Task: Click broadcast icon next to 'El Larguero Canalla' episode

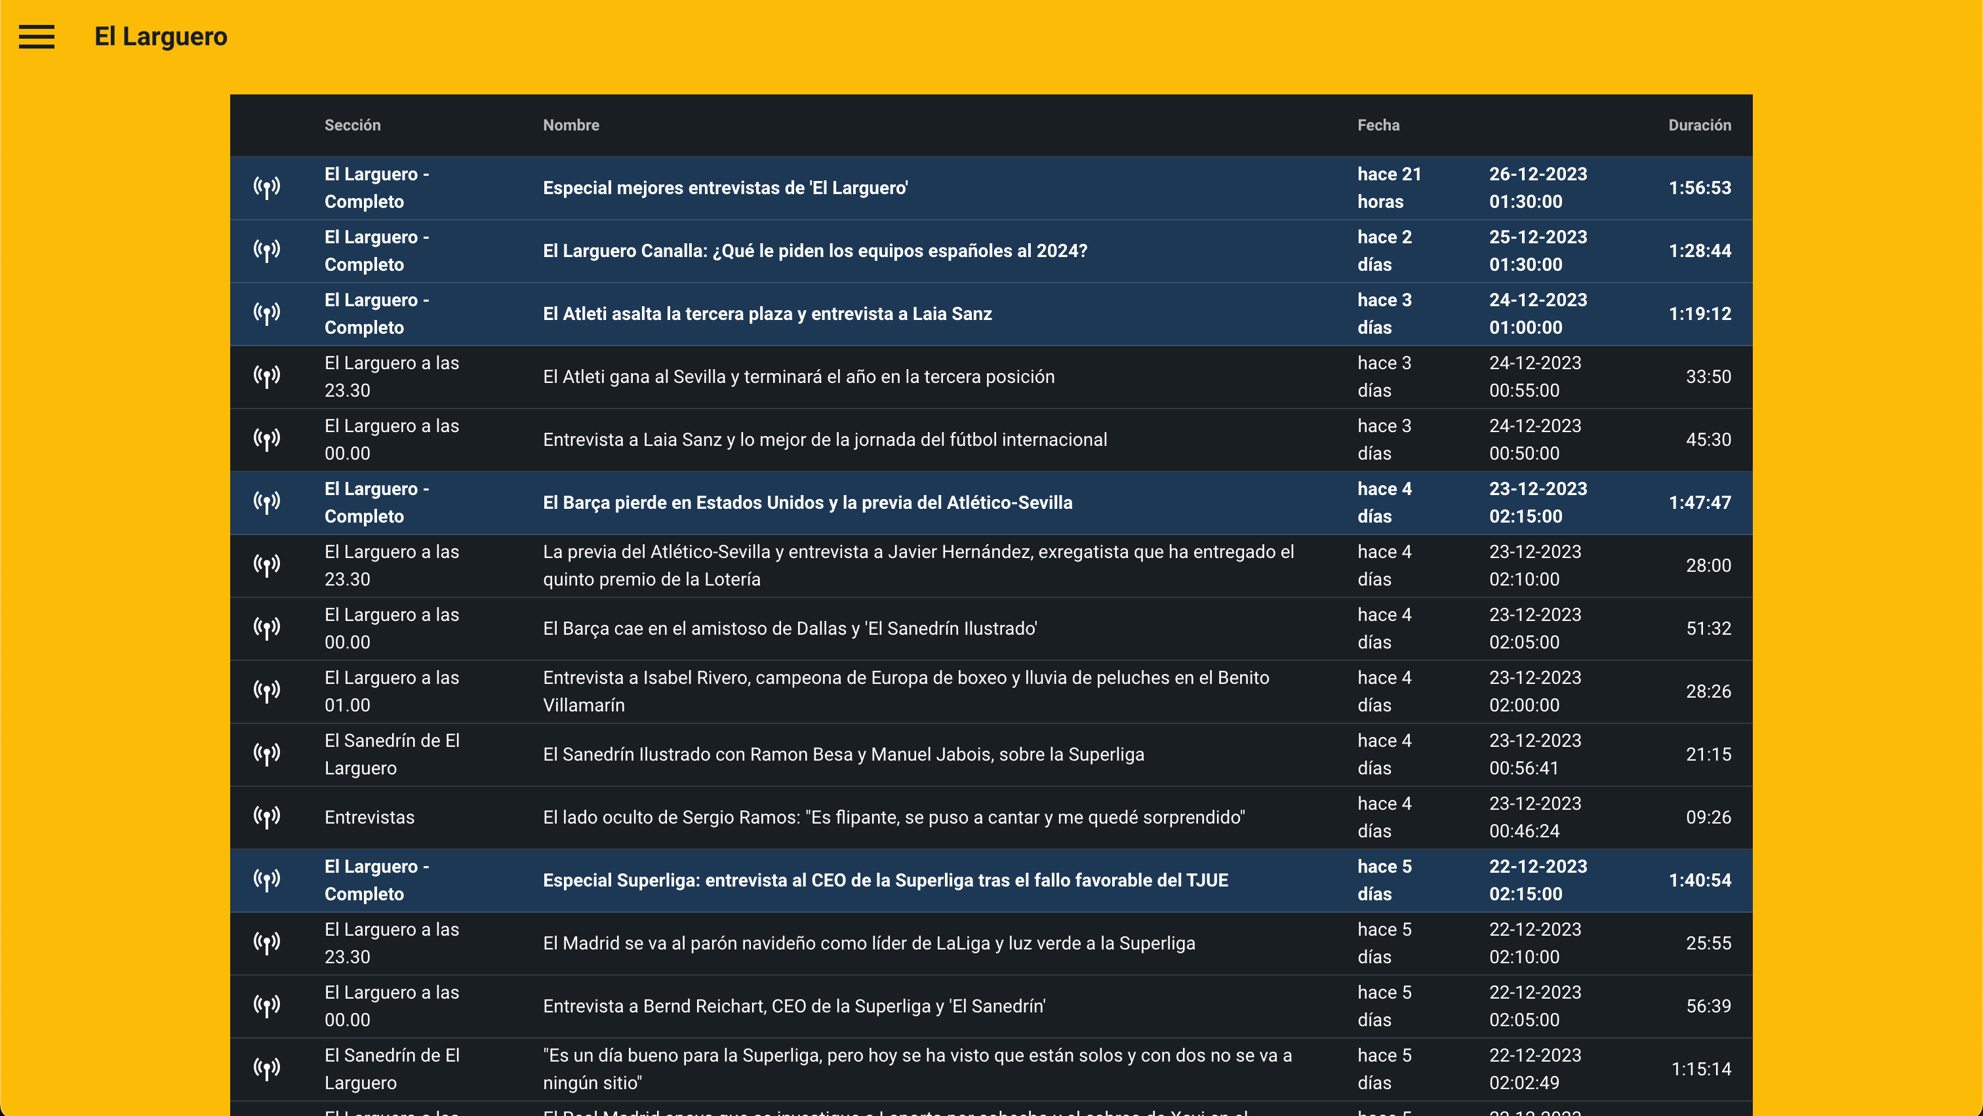Action: pyautogui.click(x=266, y=251)
